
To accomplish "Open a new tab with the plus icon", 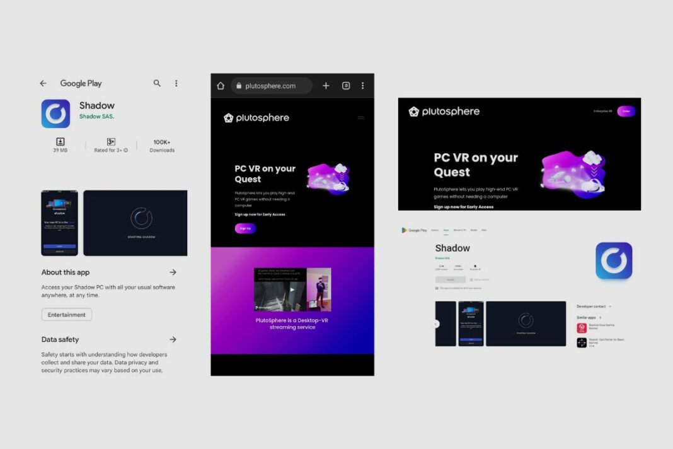I will click(x=326, y=85).
